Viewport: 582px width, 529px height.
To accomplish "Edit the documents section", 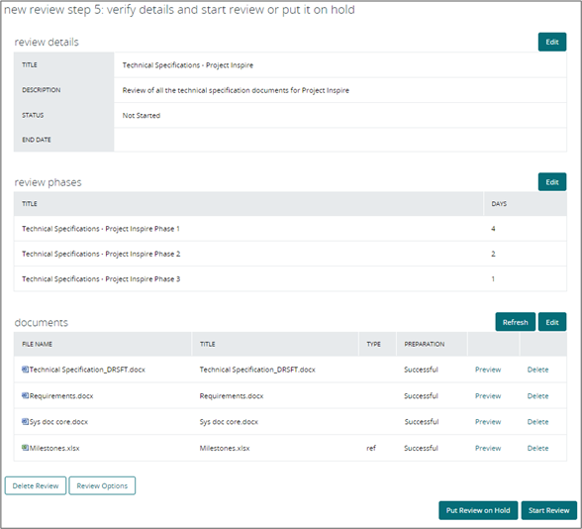I will (552, 322).
